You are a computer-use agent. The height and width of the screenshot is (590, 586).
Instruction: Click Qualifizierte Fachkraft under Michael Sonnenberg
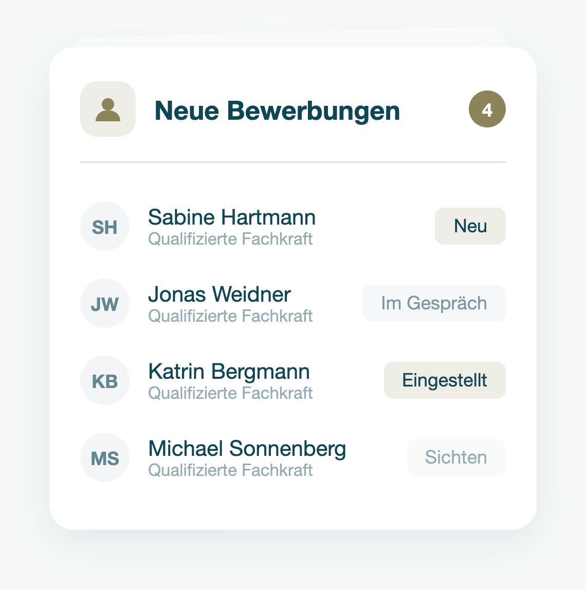pos(230,470)
